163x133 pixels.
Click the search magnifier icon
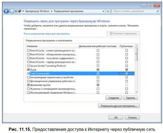[158, 11]
